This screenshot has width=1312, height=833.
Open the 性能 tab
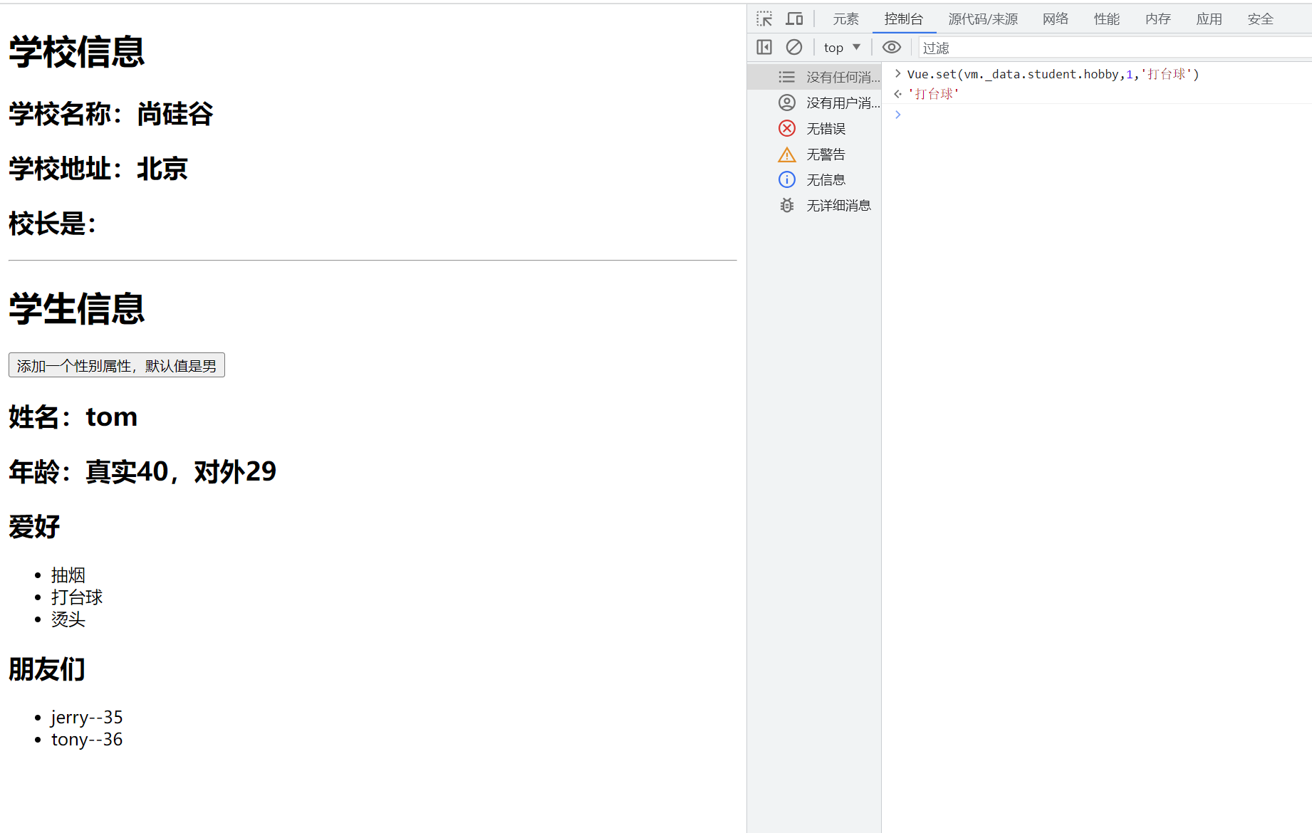[x=1107, y=19]
